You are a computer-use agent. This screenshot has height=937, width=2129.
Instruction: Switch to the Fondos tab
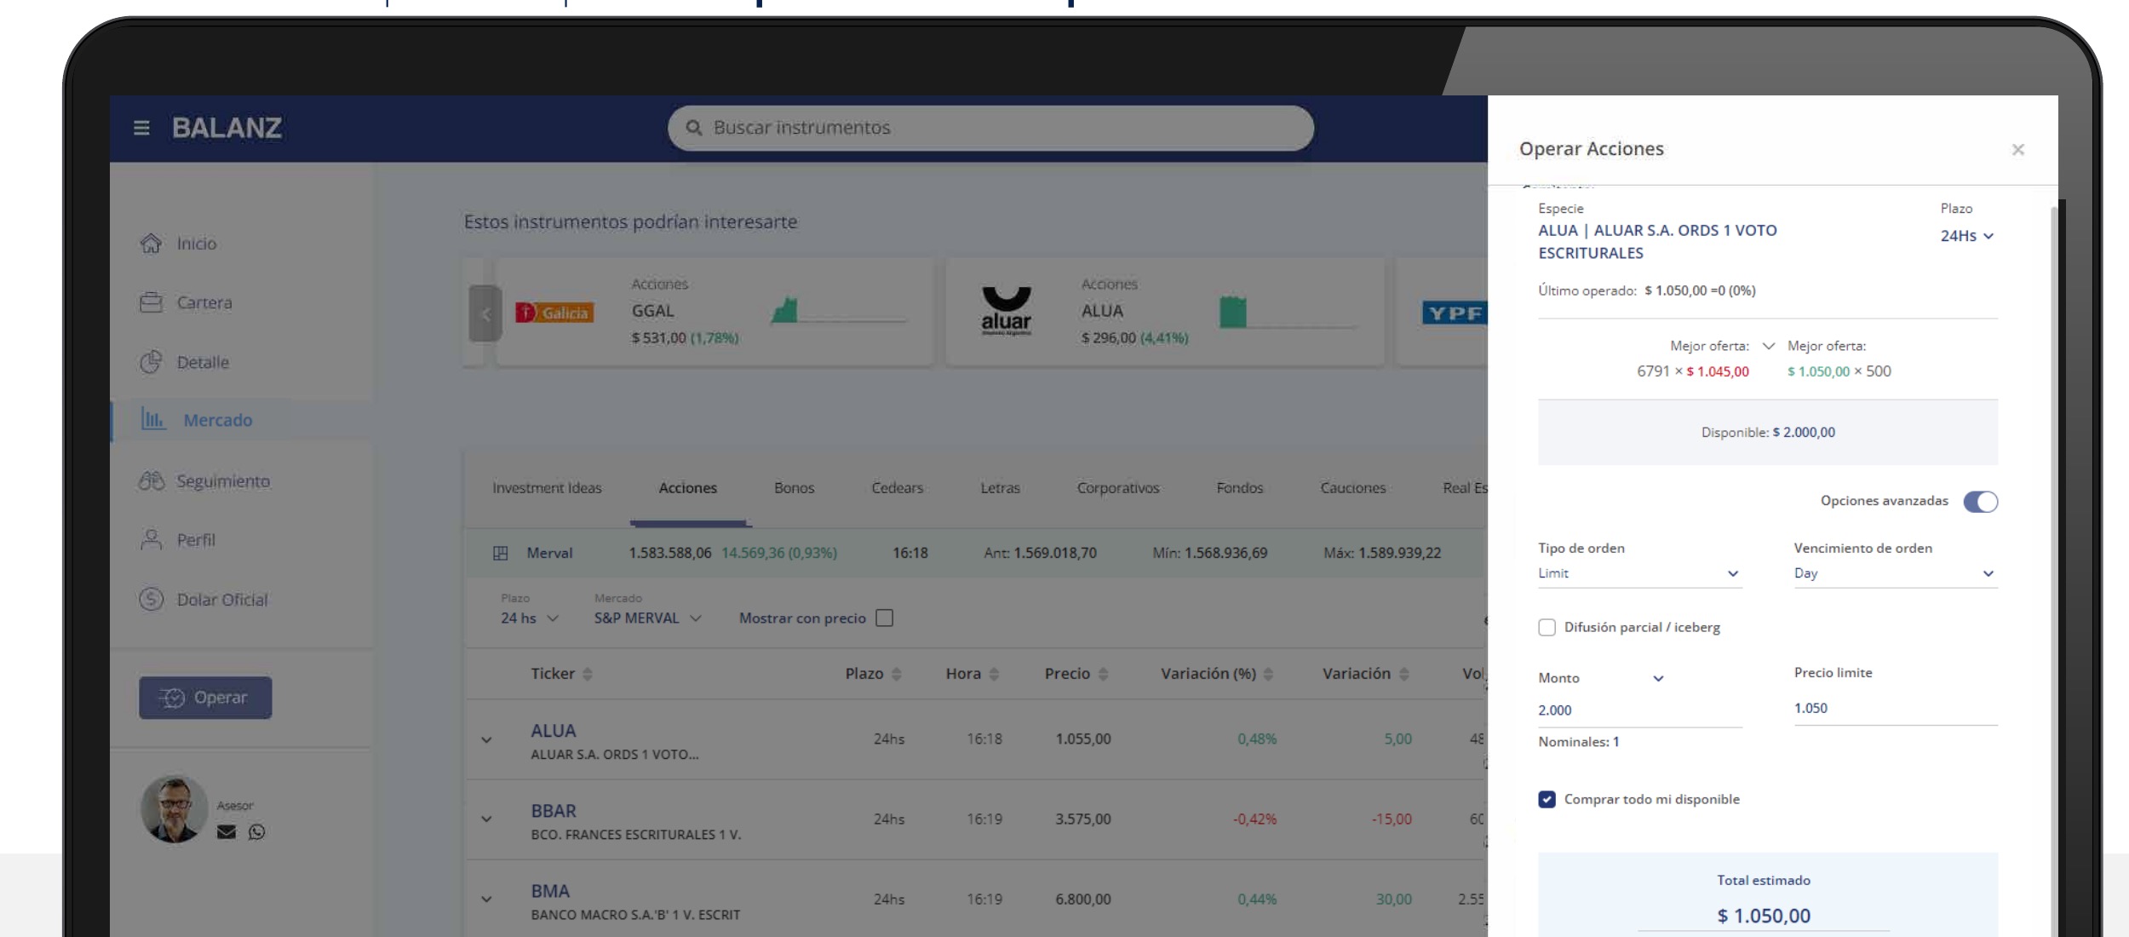(1240, 488)
